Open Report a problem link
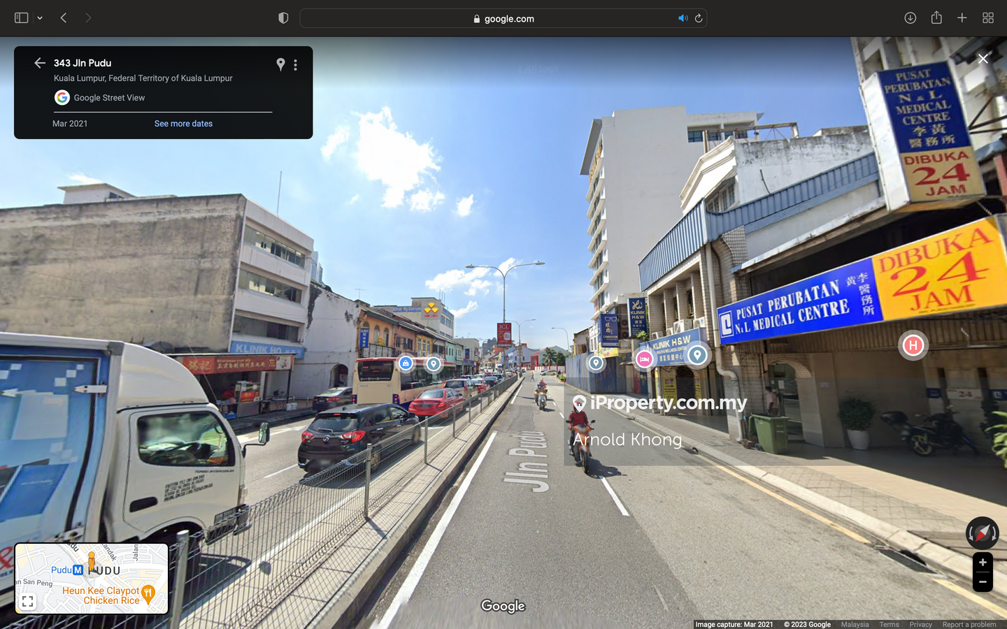The width and height of the screenshot is (1007, 629). coord(969,625)
